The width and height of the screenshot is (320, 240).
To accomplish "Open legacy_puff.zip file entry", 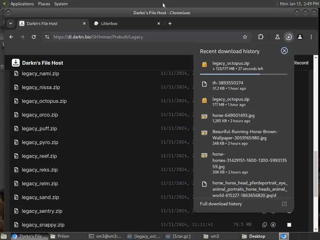I will (x=39, y=128).
